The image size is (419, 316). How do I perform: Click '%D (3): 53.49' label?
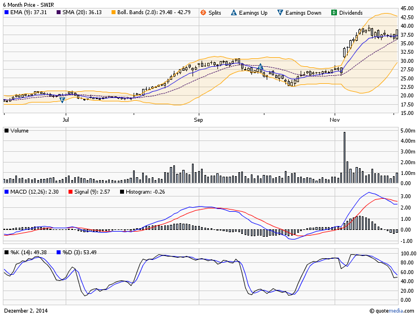[79, 252]
